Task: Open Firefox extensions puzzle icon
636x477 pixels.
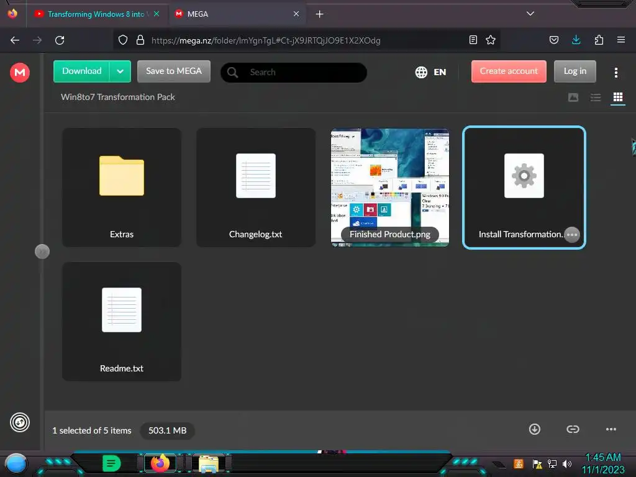Action: (599, 40)
